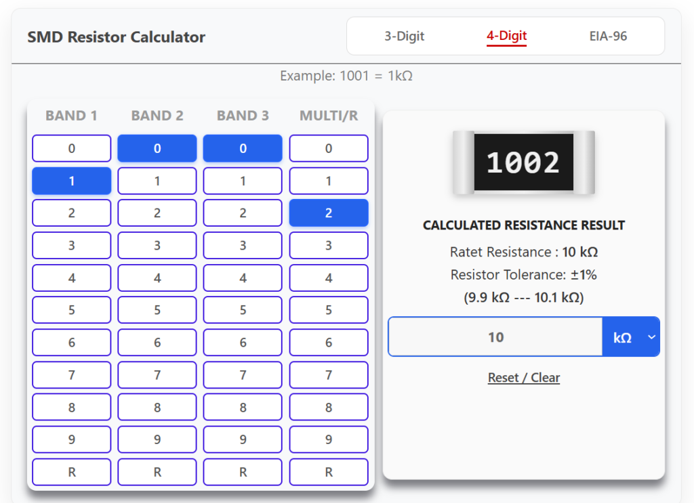This screenshot has height=503, width=694.
Task: Choose 5 in the Band 2 column
Action: point(157,310)
